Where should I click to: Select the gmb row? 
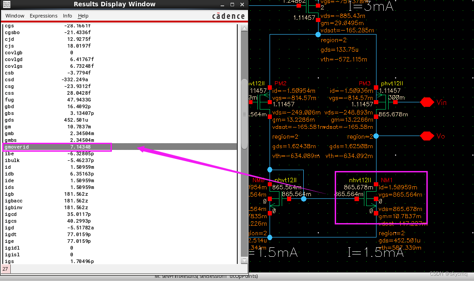click(120, 133)
